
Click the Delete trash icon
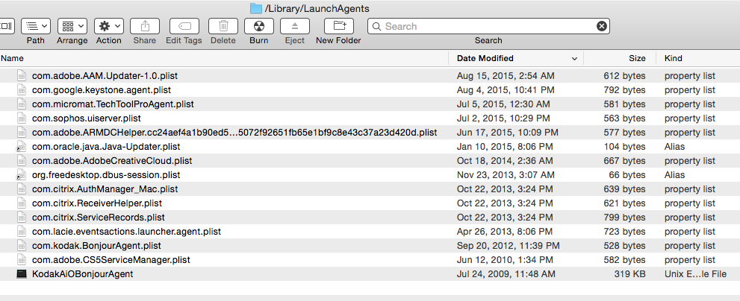pos(223,26)
